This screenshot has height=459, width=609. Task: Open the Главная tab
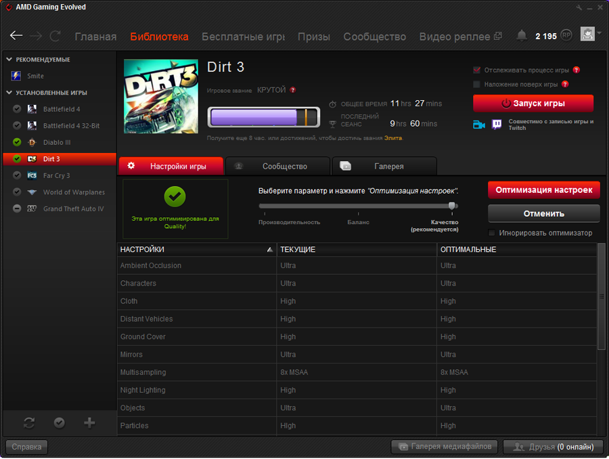pos(95,37)
